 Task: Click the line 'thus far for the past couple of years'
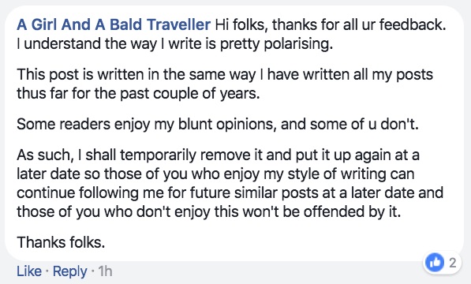pyautogui.click(x=138, y=94)
